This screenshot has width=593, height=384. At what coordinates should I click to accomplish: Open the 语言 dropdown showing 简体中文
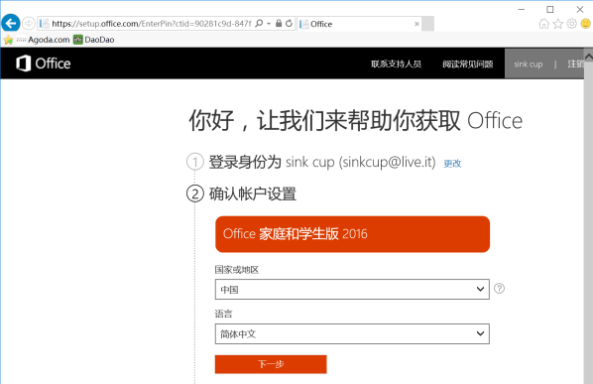pos(352,333)
